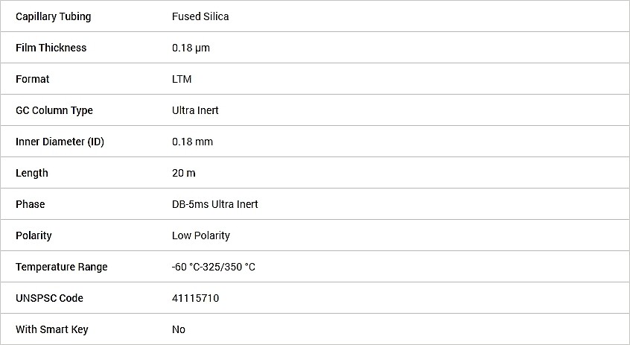This screenshot has width=630, height=345.
Task: Click the 0.18 µm film thickness value
Action: pyautogui.click(x=191, y=48)
